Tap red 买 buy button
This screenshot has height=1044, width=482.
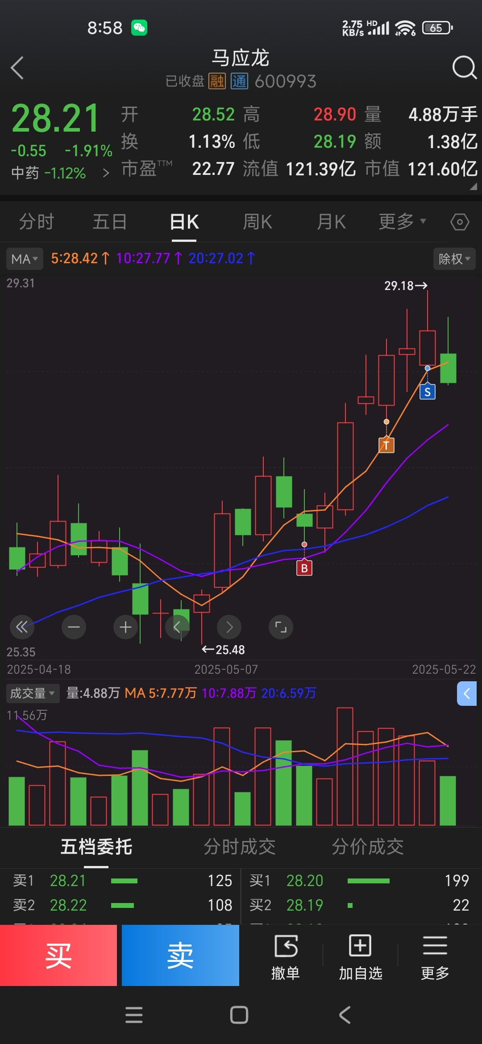(58, 955)
